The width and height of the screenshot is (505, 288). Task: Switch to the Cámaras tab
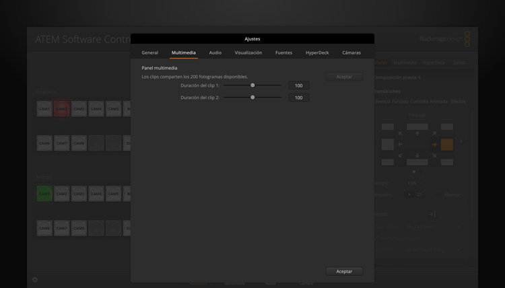[x=351, y=52]
